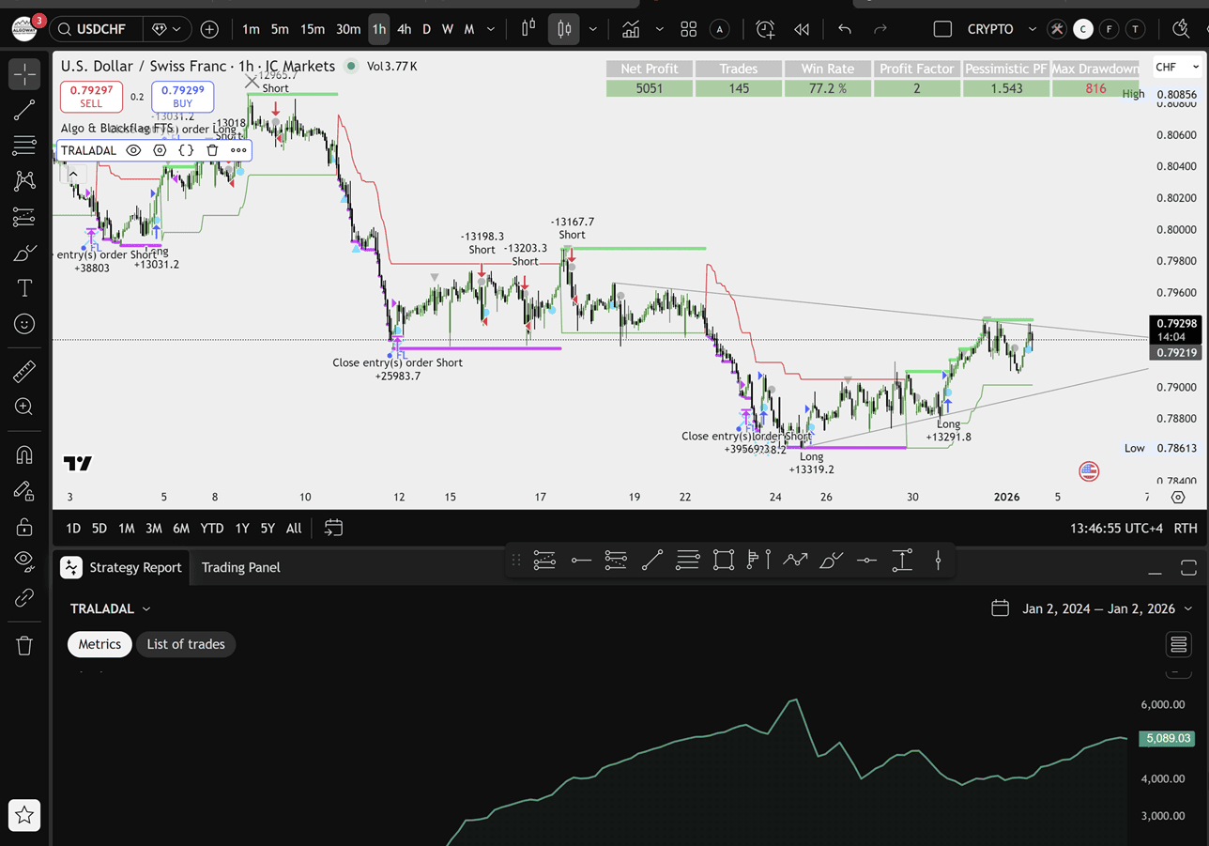
Task: Lock all drawings with the sidebar lock icon
Action: (23, 526)
